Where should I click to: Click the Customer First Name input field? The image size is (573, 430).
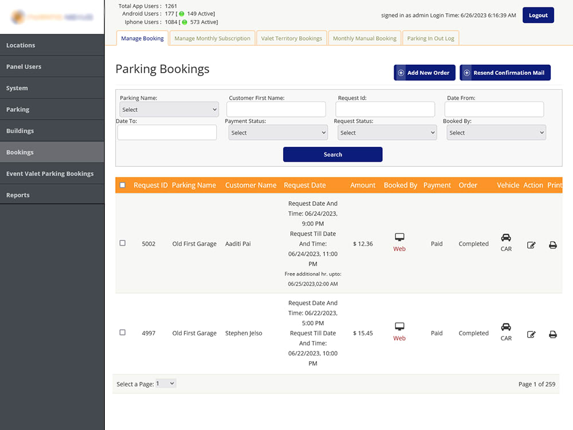coord(276,109)
